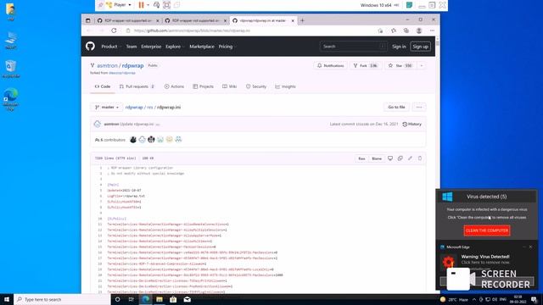Open the VMware Player menu dropdown
The image size is (543, 305).
[119, 5]
